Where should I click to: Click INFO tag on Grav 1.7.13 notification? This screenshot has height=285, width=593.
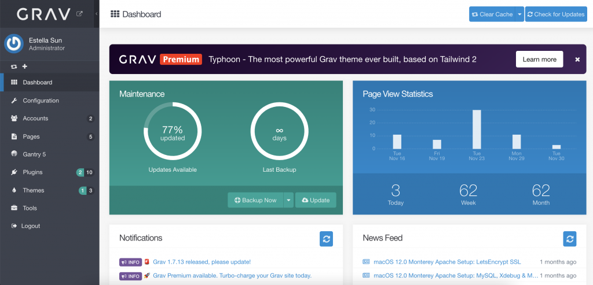[x=130, y=262]
